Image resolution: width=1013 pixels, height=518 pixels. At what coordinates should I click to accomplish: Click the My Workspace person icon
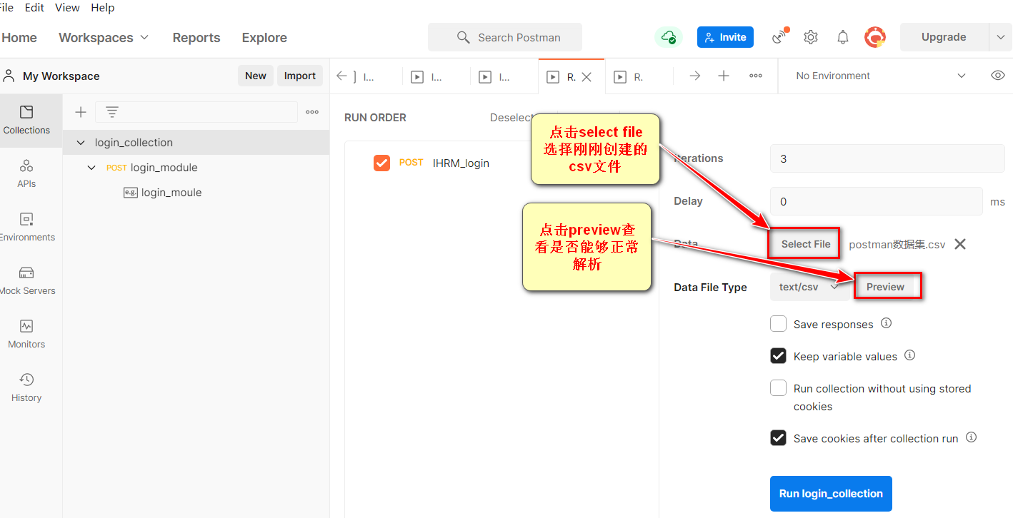click(10, 76)
